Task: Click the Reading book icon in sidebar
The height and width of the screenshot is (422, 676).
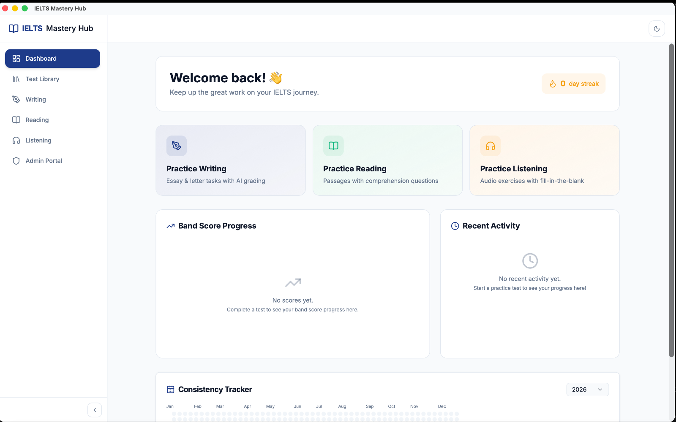Action: click(x=16, y=120)
